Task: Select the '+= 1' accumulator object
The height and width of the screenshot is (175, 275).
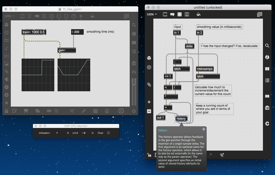Action: [x=168, y=76]
